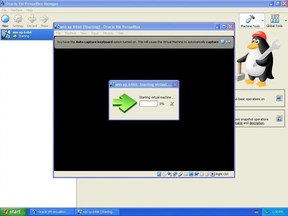The image size is (288, 216).
Task: Click the Details tool icon in Manager
Action: (x=279, y=98)
